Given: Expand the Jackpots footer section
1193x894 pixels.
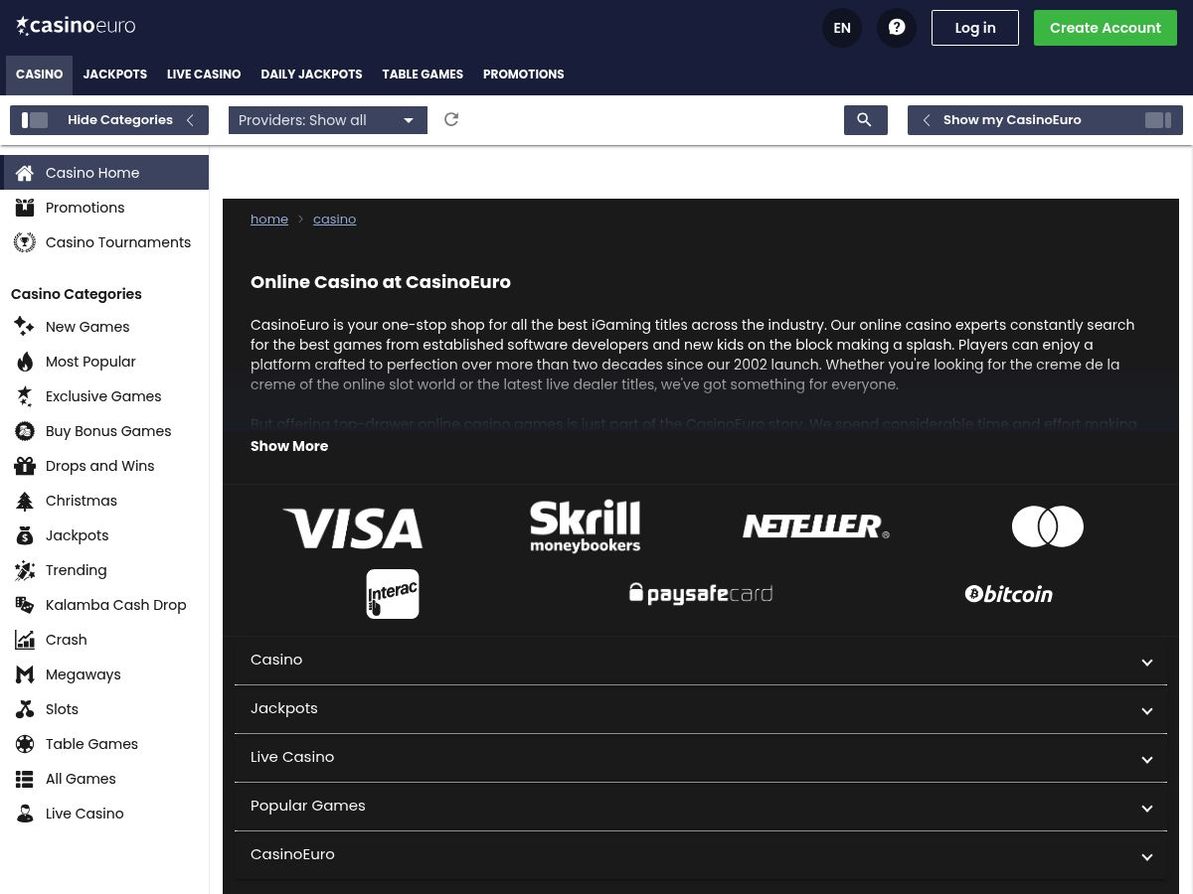Looking at the screenshot, I should (701, 709).
